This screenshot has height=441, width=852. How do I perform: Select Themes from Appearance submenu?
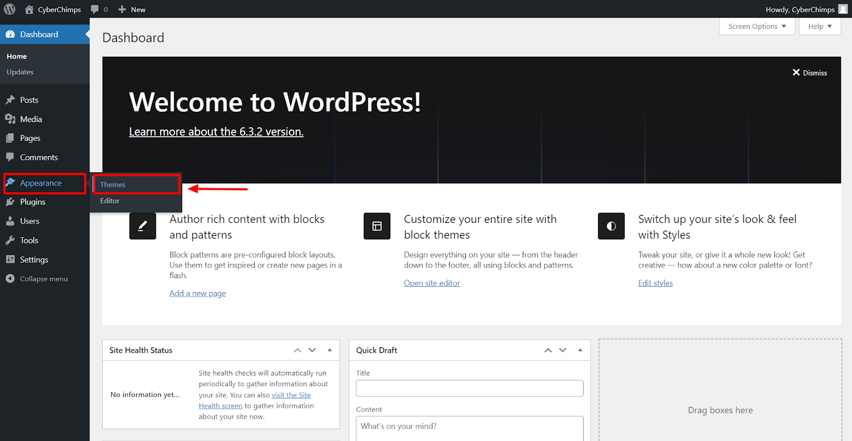point(113,185)
